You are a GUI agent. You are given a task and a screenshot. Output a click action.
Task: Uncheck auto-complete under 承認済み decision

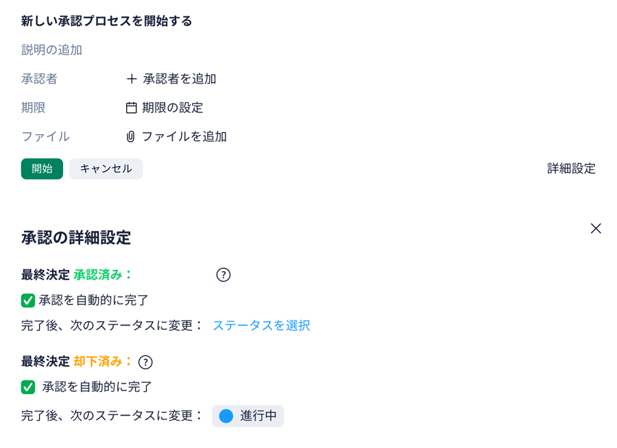pyautogui.click(x=28, y=301)
